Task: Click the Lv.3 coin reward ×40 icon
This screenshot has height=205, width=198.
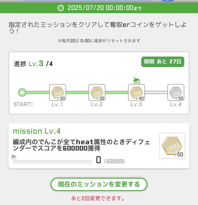Action: coord(136,92)
